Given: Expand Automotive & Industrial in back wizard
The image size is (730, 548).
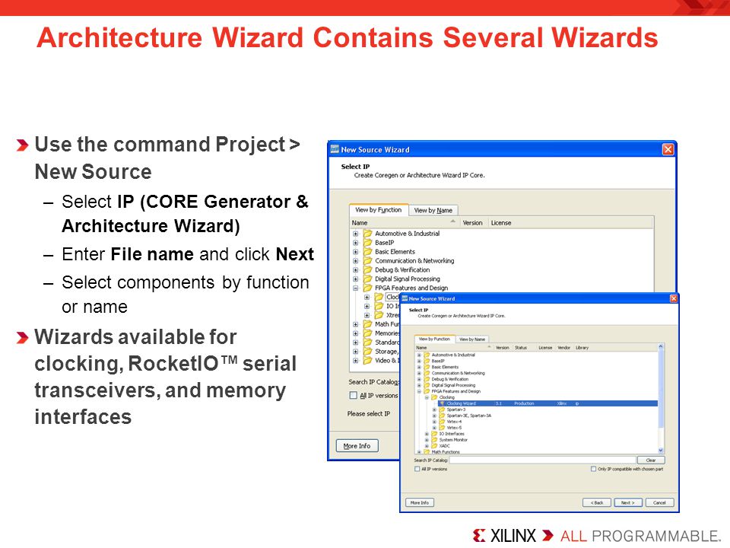Looking at the screenshot, I should [x=356, y=234].
